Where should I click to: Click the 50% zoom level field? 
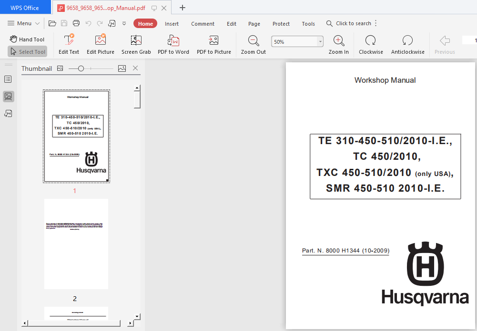coord(294,41)
